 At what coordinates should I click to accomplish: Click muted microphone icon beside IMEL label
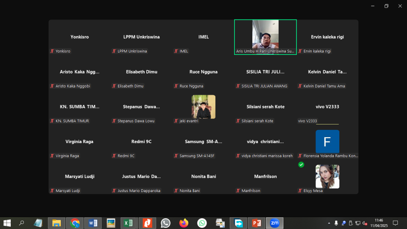[176, 51]
